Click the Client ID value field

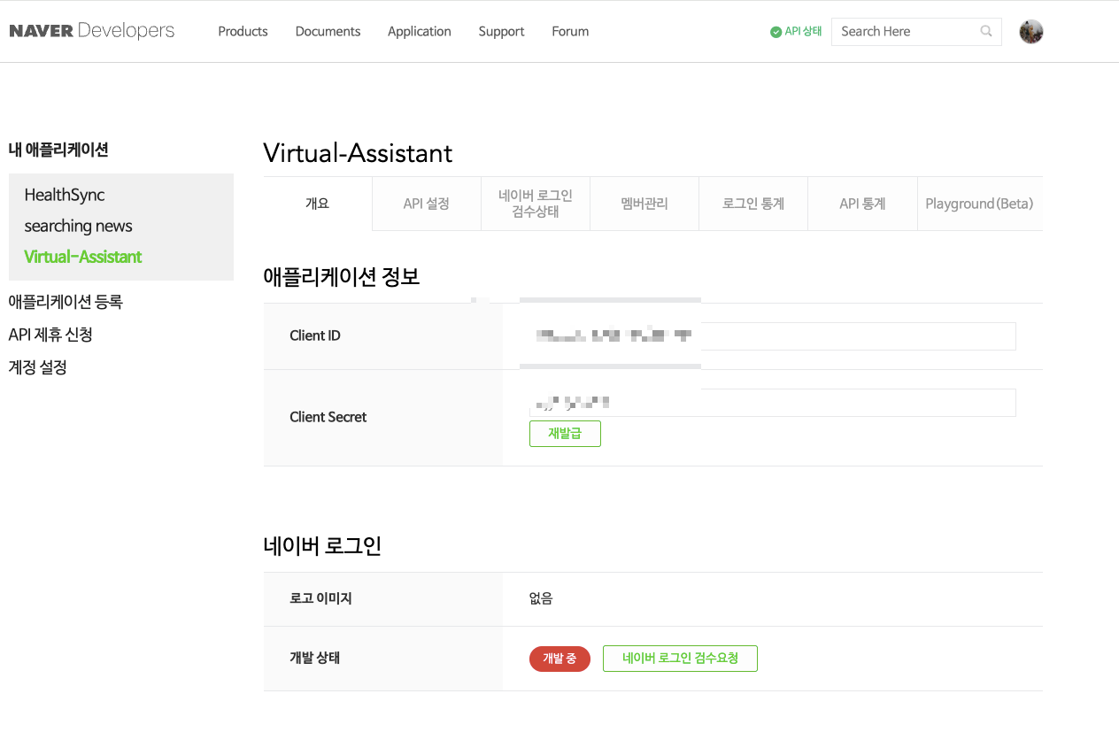point(772,336)
